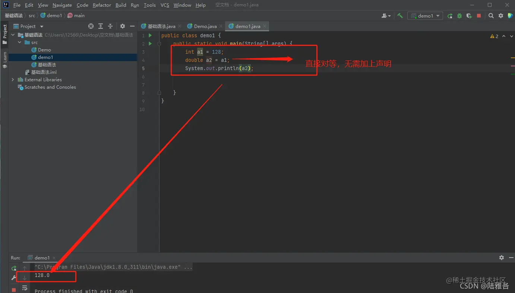The image size is (515, 293).
Task: Run demo1 with Coverage icon
Action: click(469, 16)
